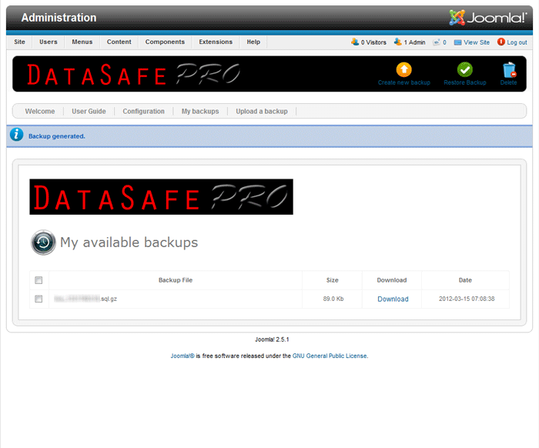Switch to the Configuration tab
The height and width of the screenshot is (448, 539).
[x=144, y=112]
